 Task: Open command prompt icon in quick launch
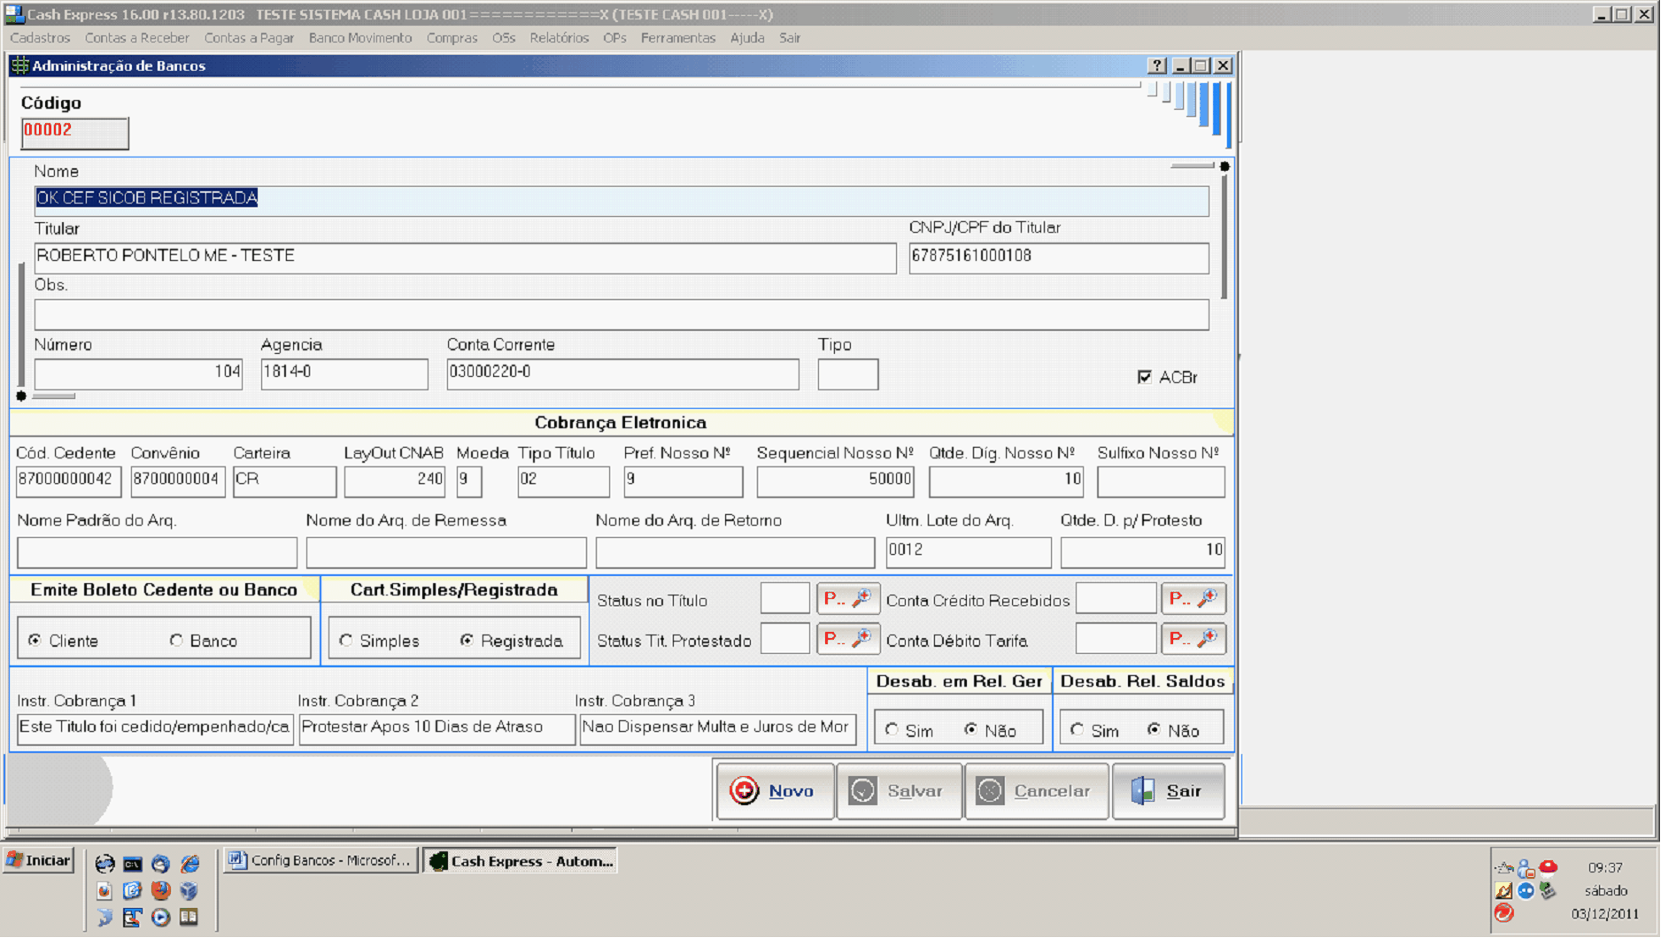(x=133, y=864)
